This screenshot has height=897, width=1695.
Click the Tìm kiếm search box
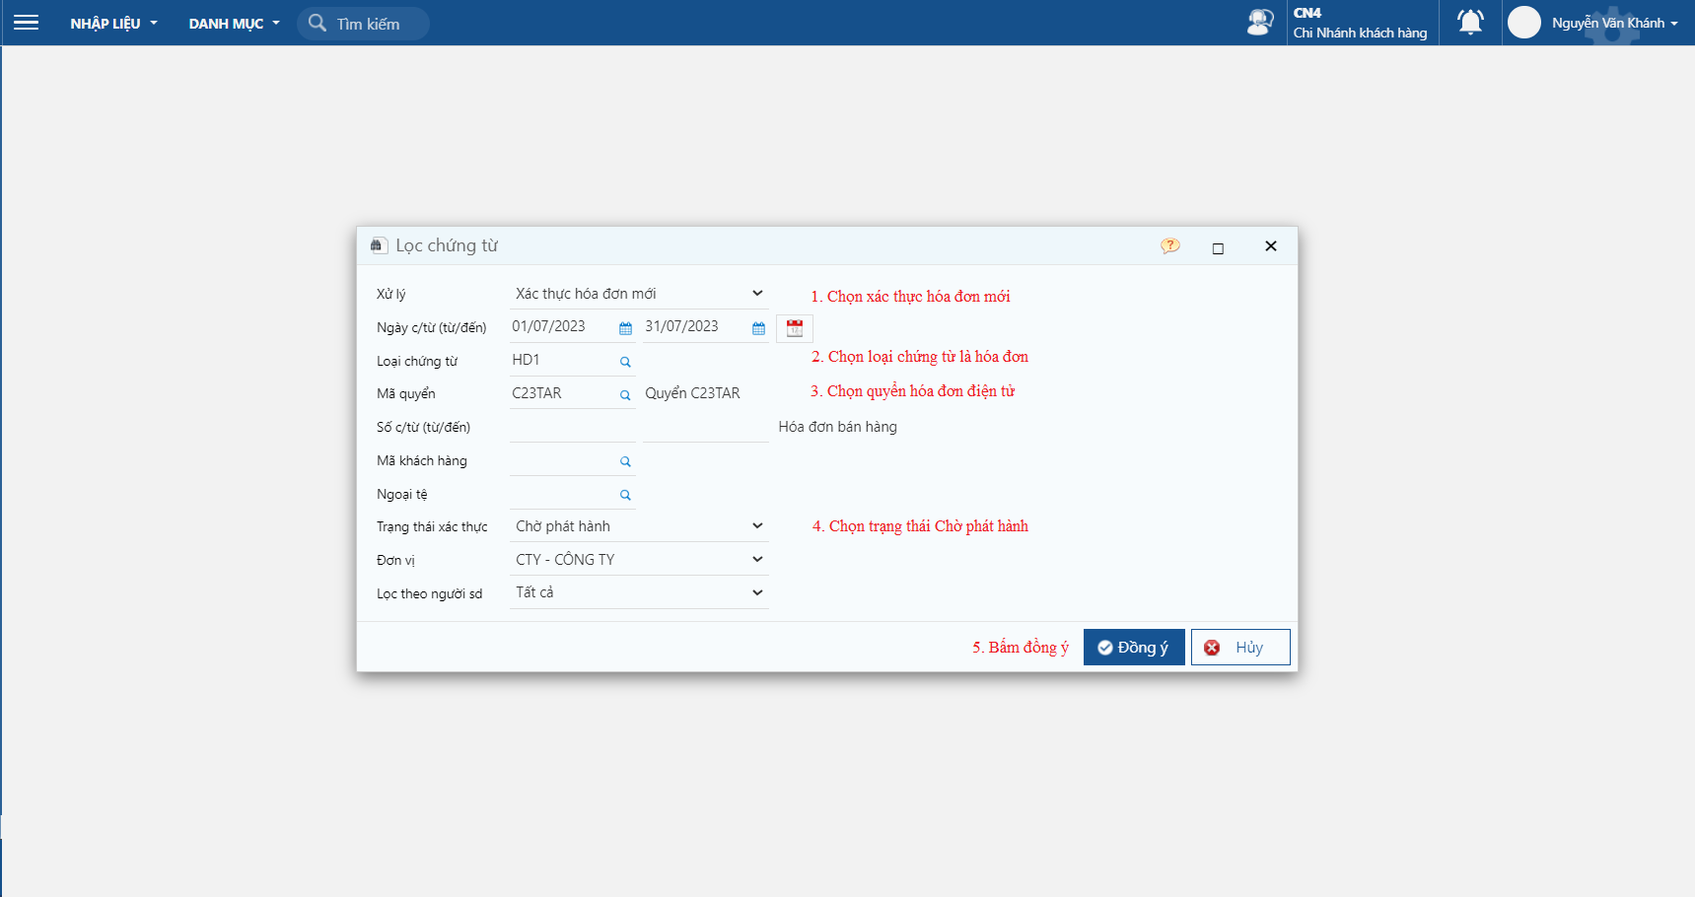367,24
